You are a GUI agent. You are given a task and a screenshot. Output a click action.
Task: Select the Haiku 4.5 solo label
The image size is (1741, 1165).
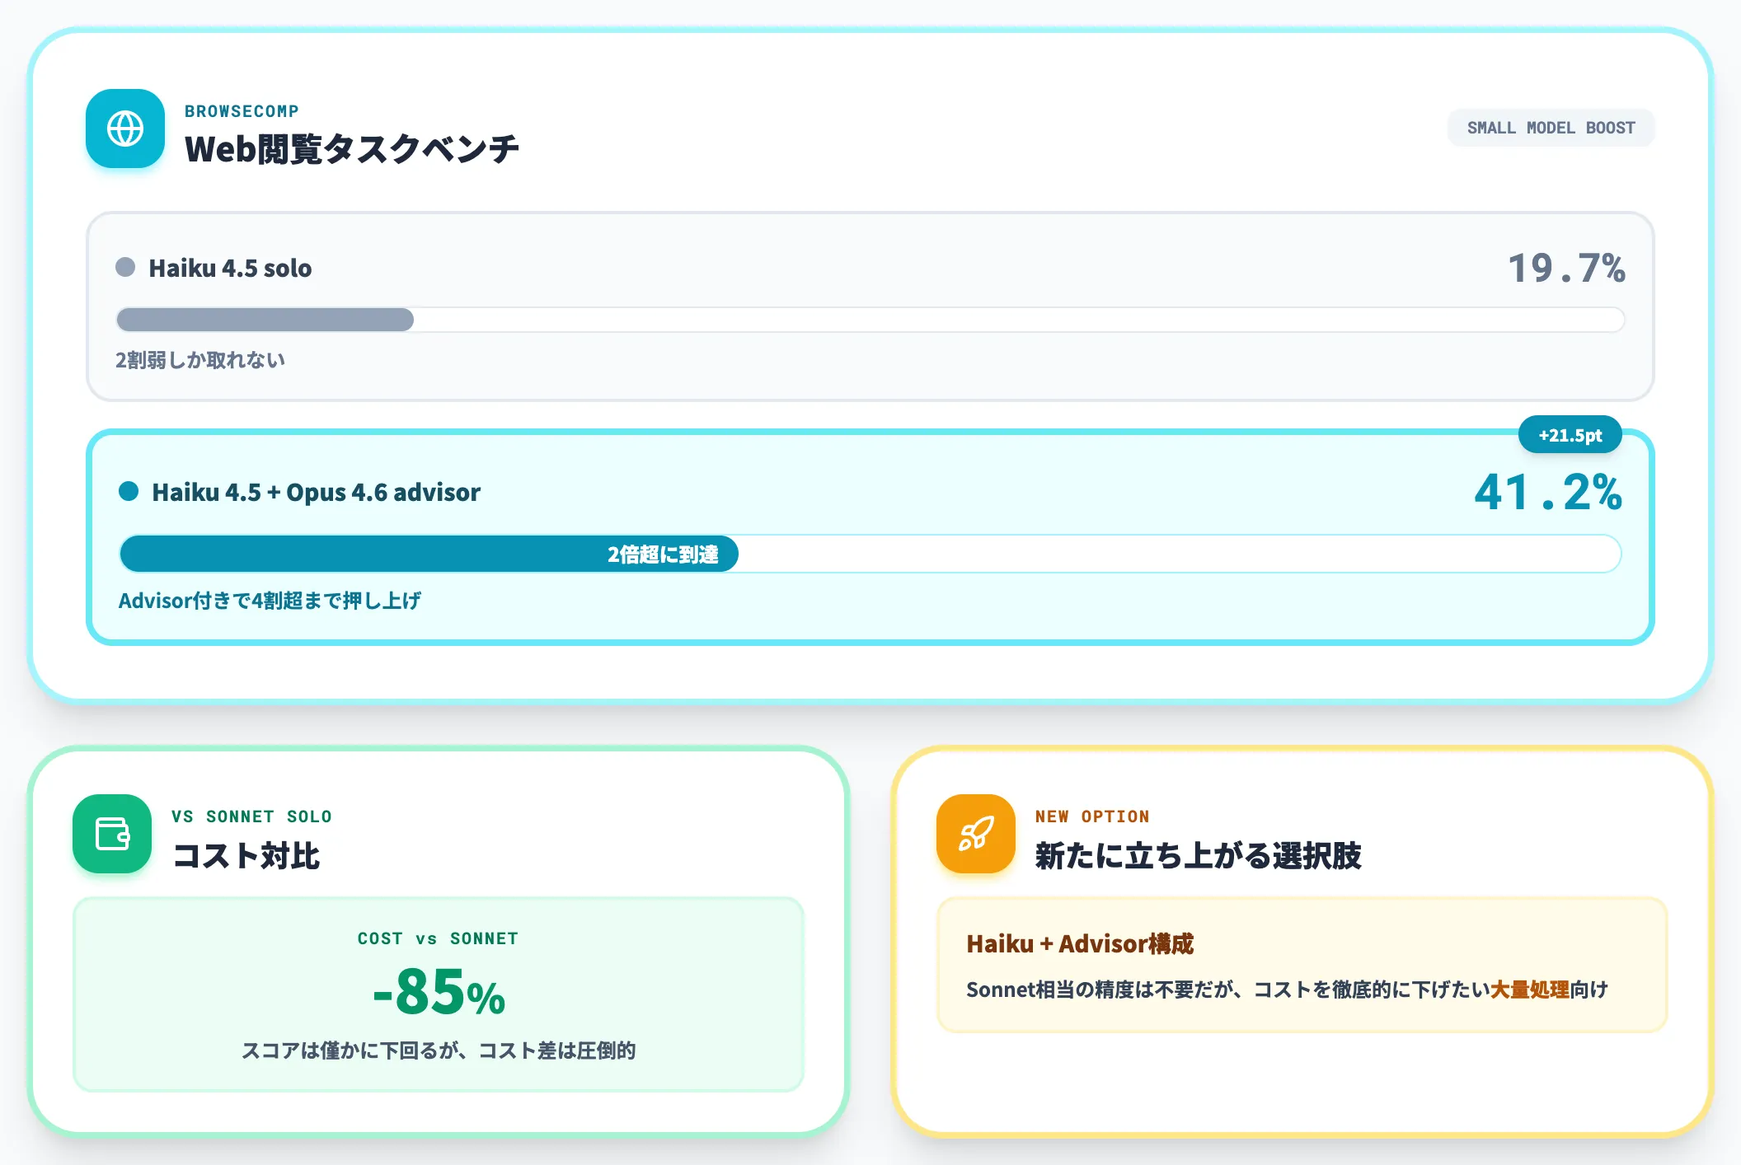point(230,268)
